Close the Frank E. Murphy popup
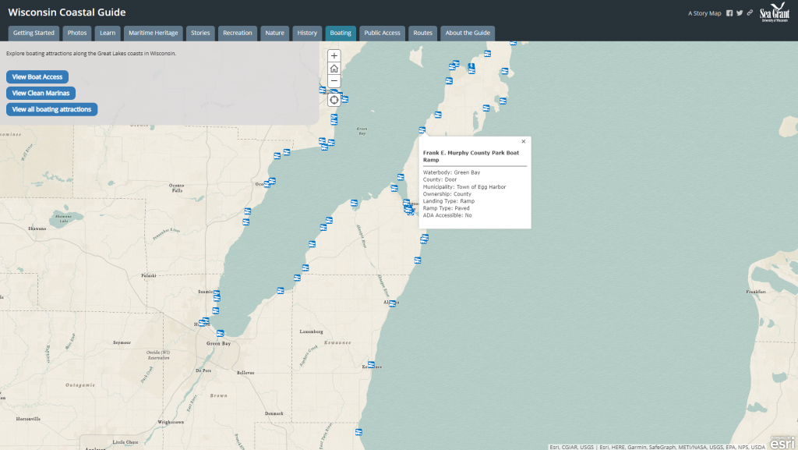798x450 pixels. pyautogui.click(x=523, y=141)
